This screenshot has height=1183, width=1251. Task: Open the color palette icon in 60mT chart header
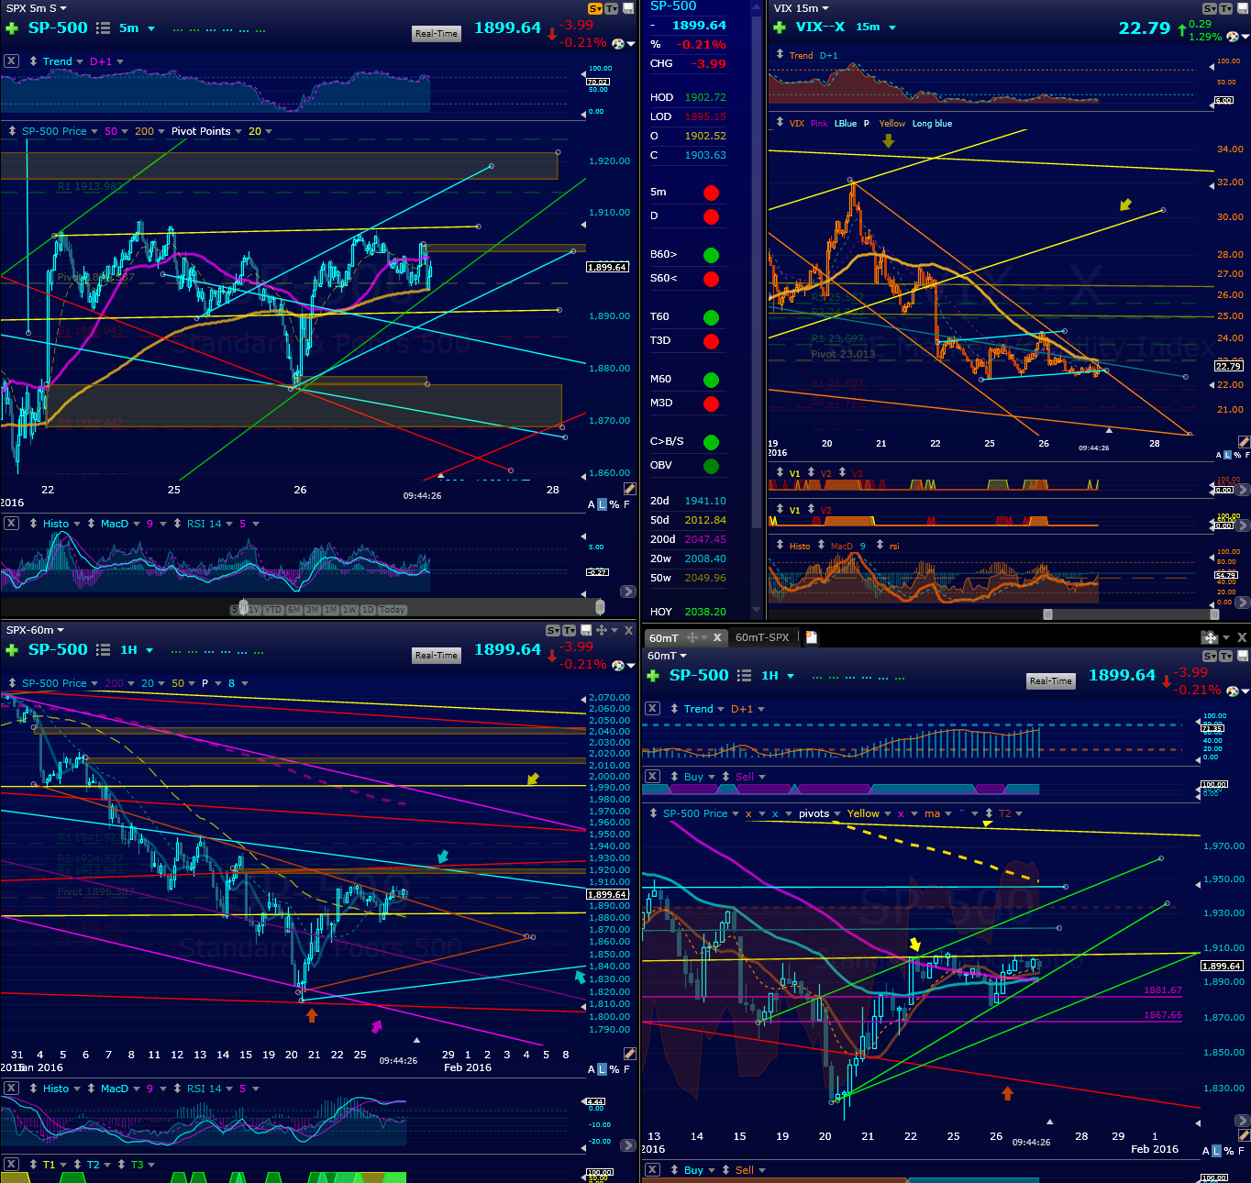click(x=1233, y=691)
